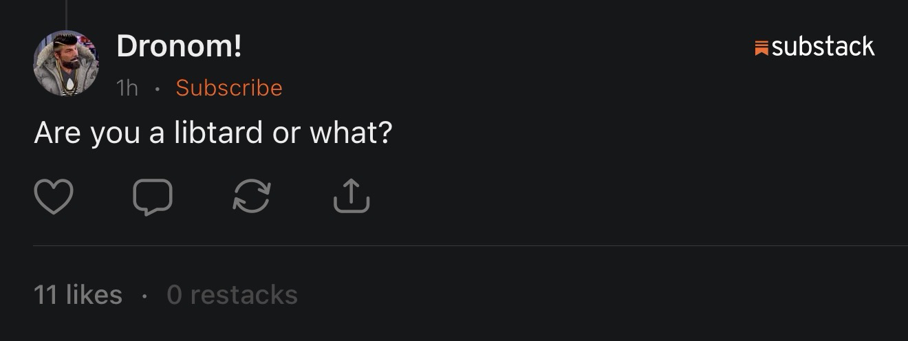The image size is (908, 341).
Task: Click the dot between likes and restacks
Action: click(x=144, y=296)
